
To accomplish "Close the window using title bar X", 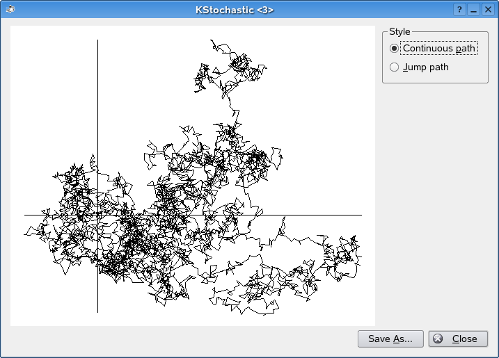I will click(x=487, y=9).
